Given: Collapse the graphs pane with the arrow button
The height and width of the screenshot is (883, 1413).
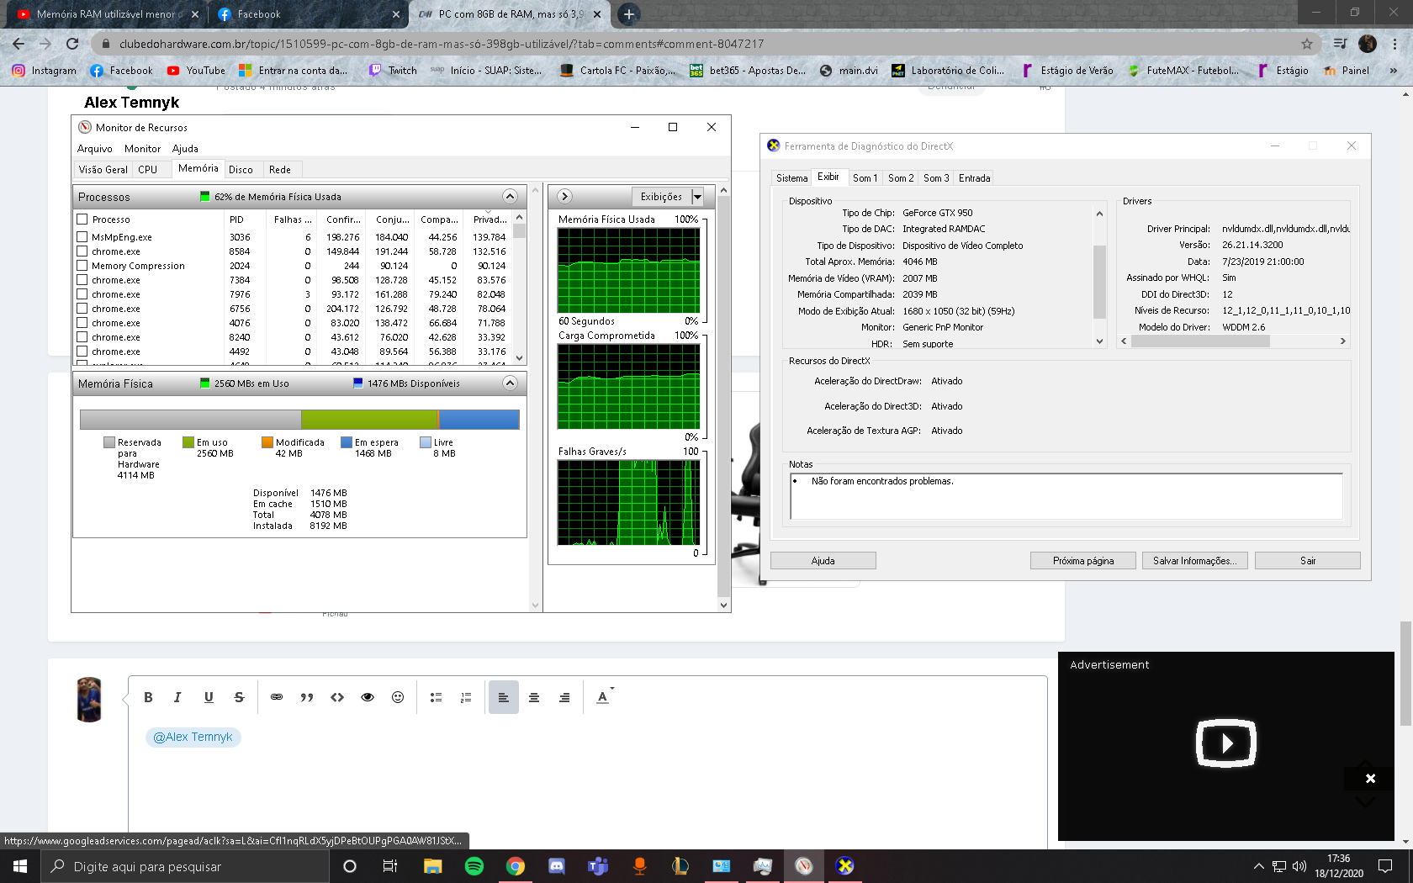Looking at the screenshot, I should pyautogui.click(x=564, y=196).
